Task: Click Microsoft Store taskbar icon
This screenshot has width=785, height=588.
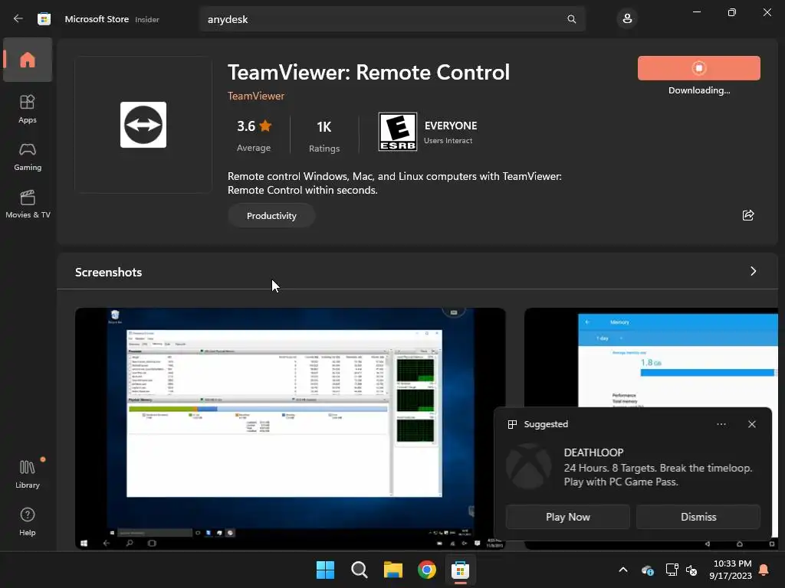Action: pos(460,570)
